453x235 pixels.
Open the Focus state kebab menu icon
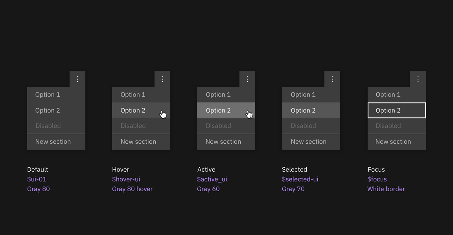coord(418,79)
